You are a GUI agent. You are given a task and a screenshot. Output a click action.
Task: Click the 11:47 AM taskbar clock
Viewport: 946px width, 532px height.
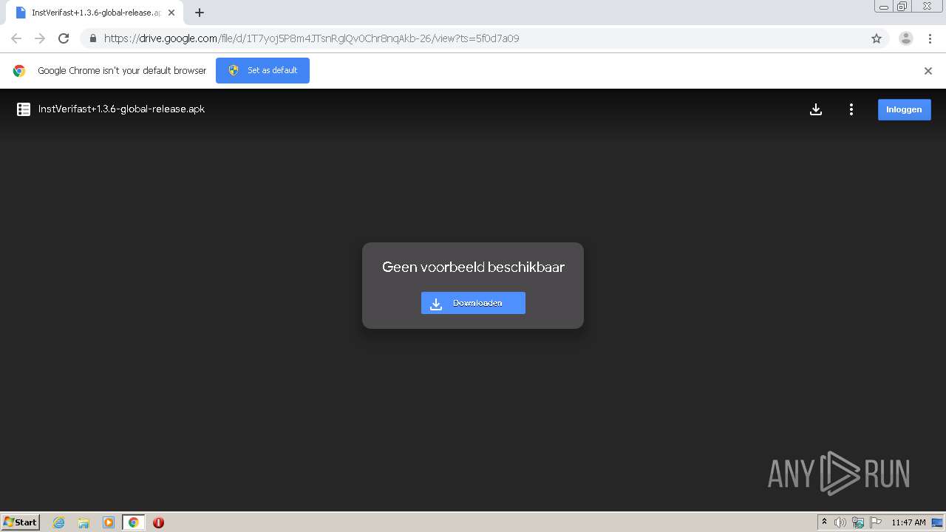(908, 522)
